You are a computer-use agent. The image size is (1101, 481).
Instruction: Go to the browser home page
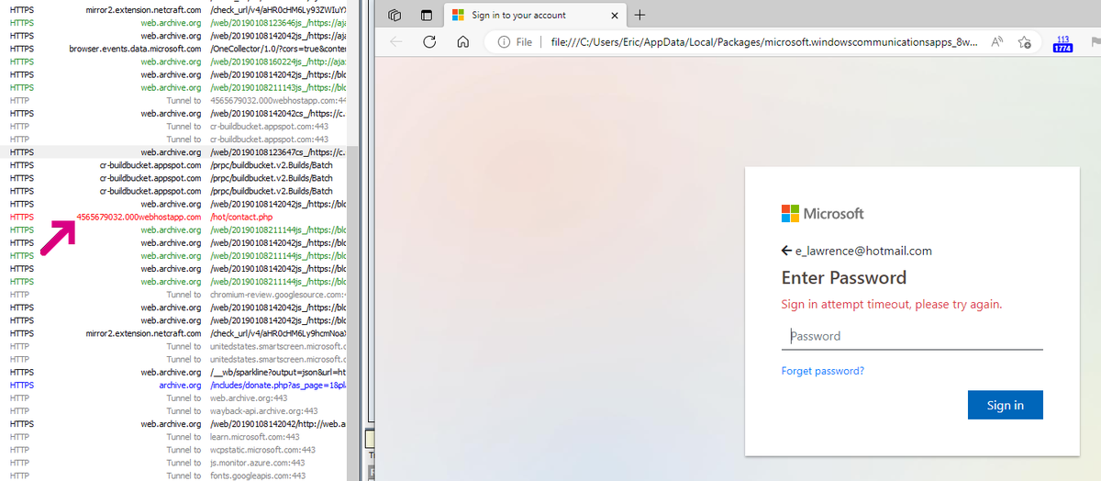(463, 41)
